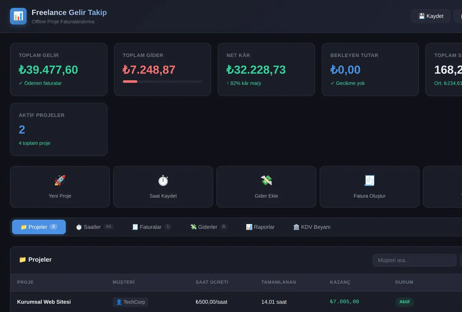Screen dimensions: 462x312
Task: Click the Toplam Gelir card
Action: tap(59, 69)
